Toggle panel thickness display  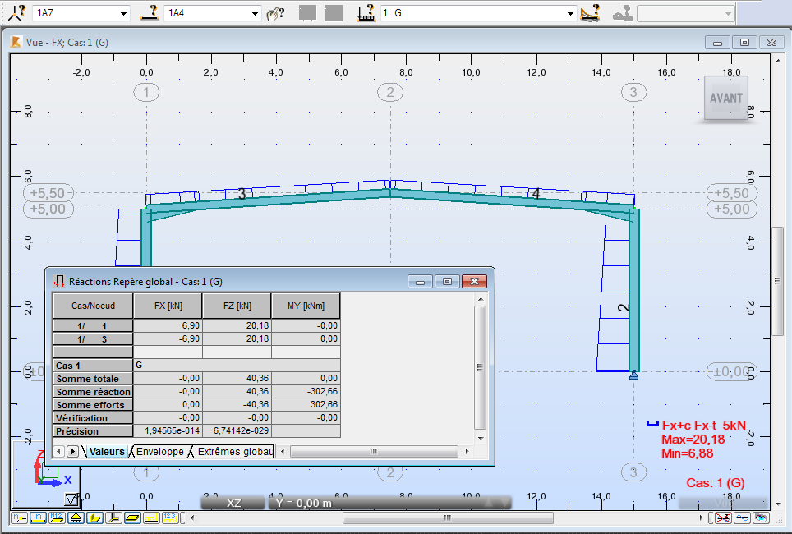pos(132,518)
